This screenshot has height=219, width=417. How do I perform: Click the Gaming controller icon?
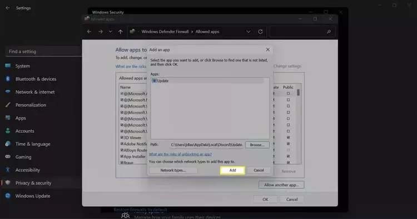[x=8, y=156]
